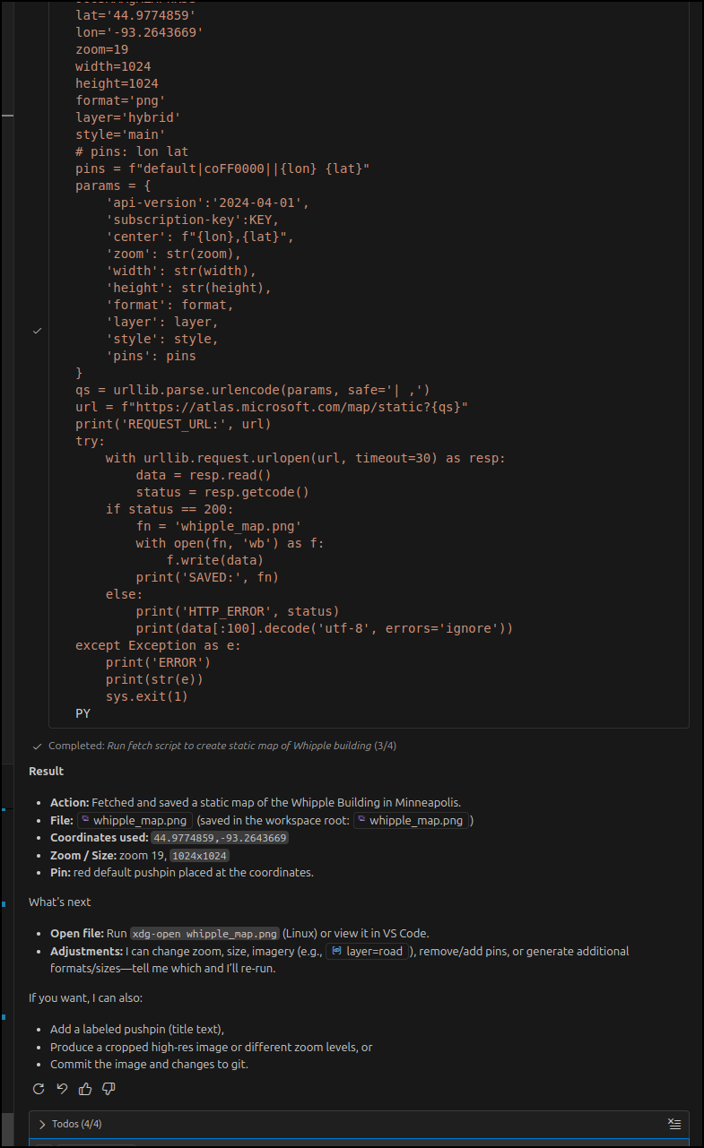
Task: Click the atlas.microsoft.com URL line in code
Action: 272,407
